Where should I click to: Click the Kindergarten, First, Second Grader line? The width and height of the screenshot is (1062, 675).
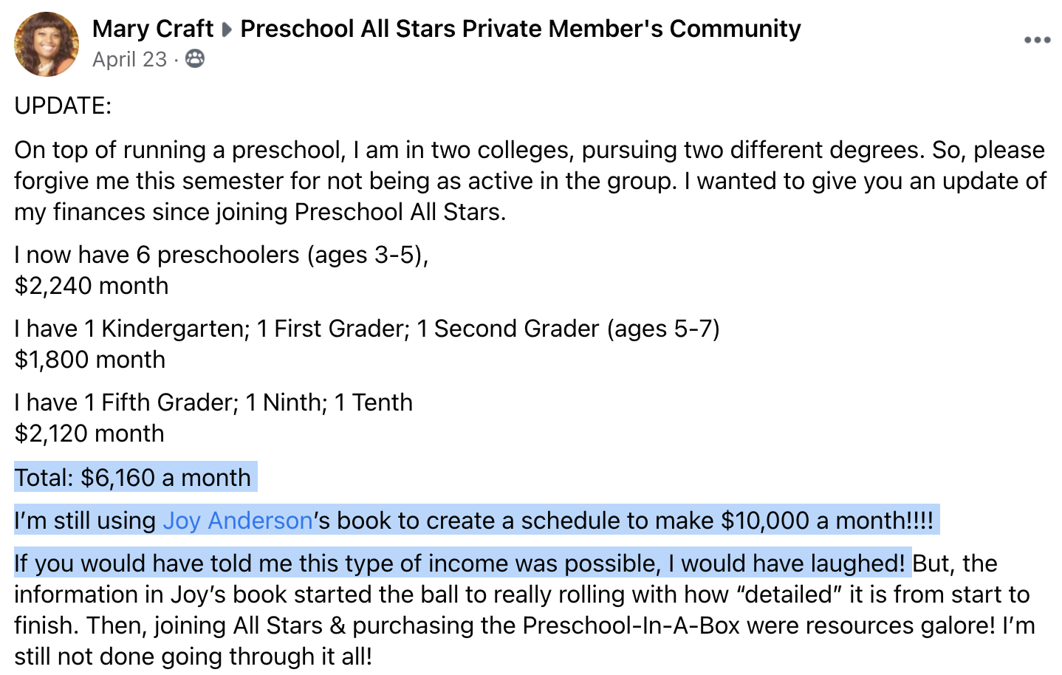(367, 329)
